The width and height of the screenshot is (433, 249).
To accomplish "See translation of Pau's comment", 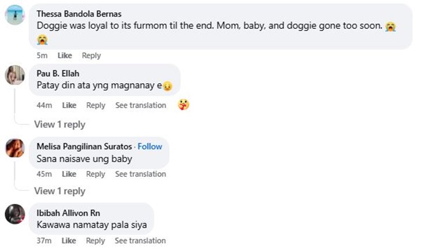I will [140, 105].
